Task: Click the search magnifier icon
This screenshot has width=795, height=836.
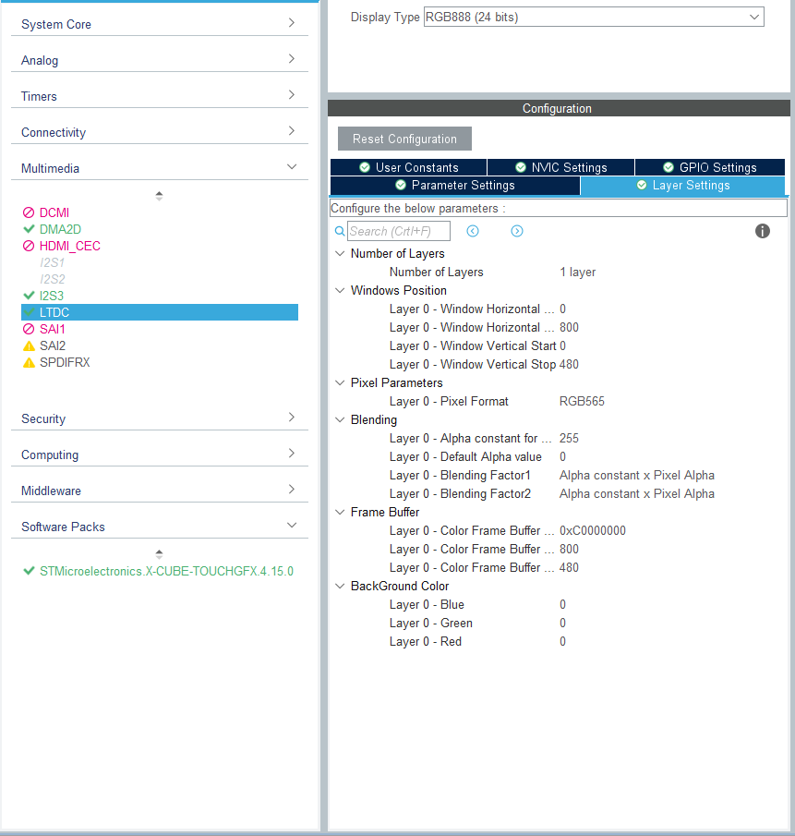Action: tap(340, 231)
